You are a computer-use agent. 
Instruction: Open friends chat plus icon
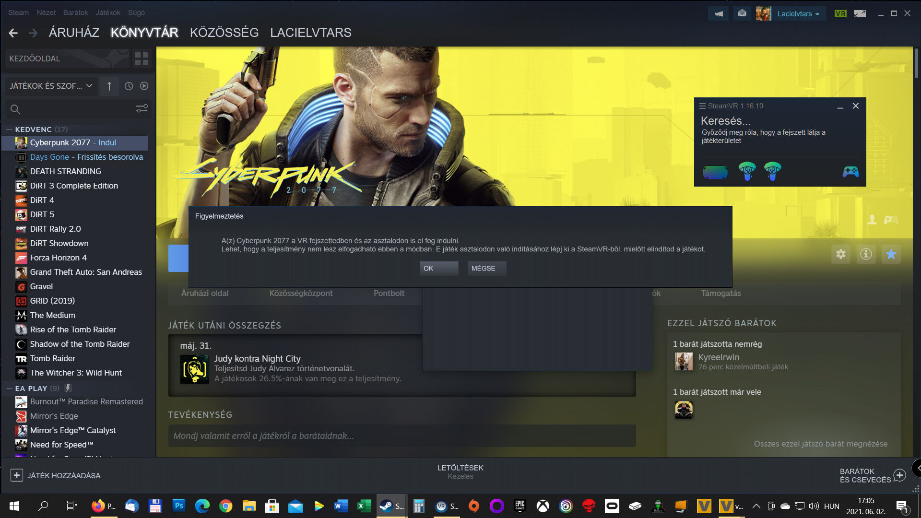[x=900, y=475]
